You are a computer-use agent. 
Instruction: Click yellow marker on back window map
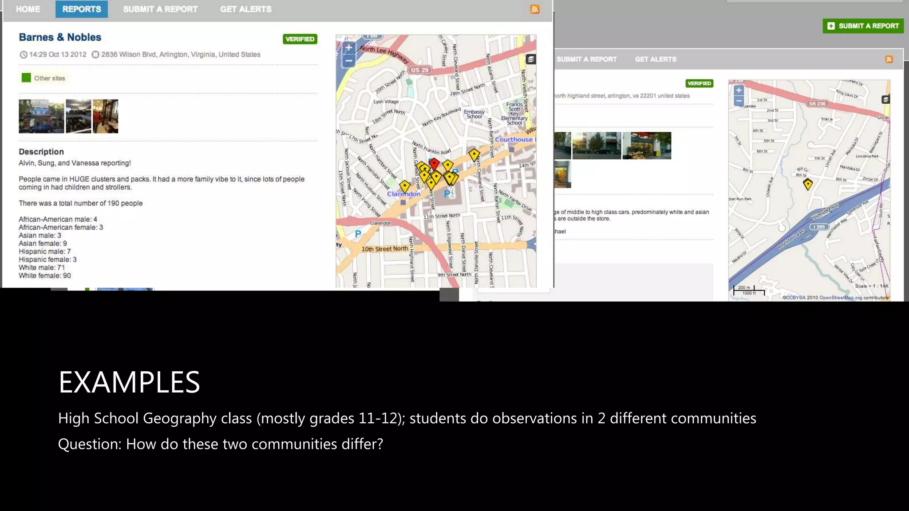(808, 184)
